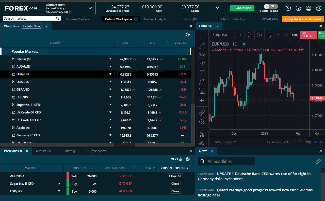Select the ruler measure tool

[202, 112]
